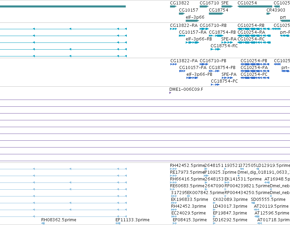The height and width of the screenshot is (225, 290).
Task: Click EST RE17973.5prime
Action: (187, 172)
